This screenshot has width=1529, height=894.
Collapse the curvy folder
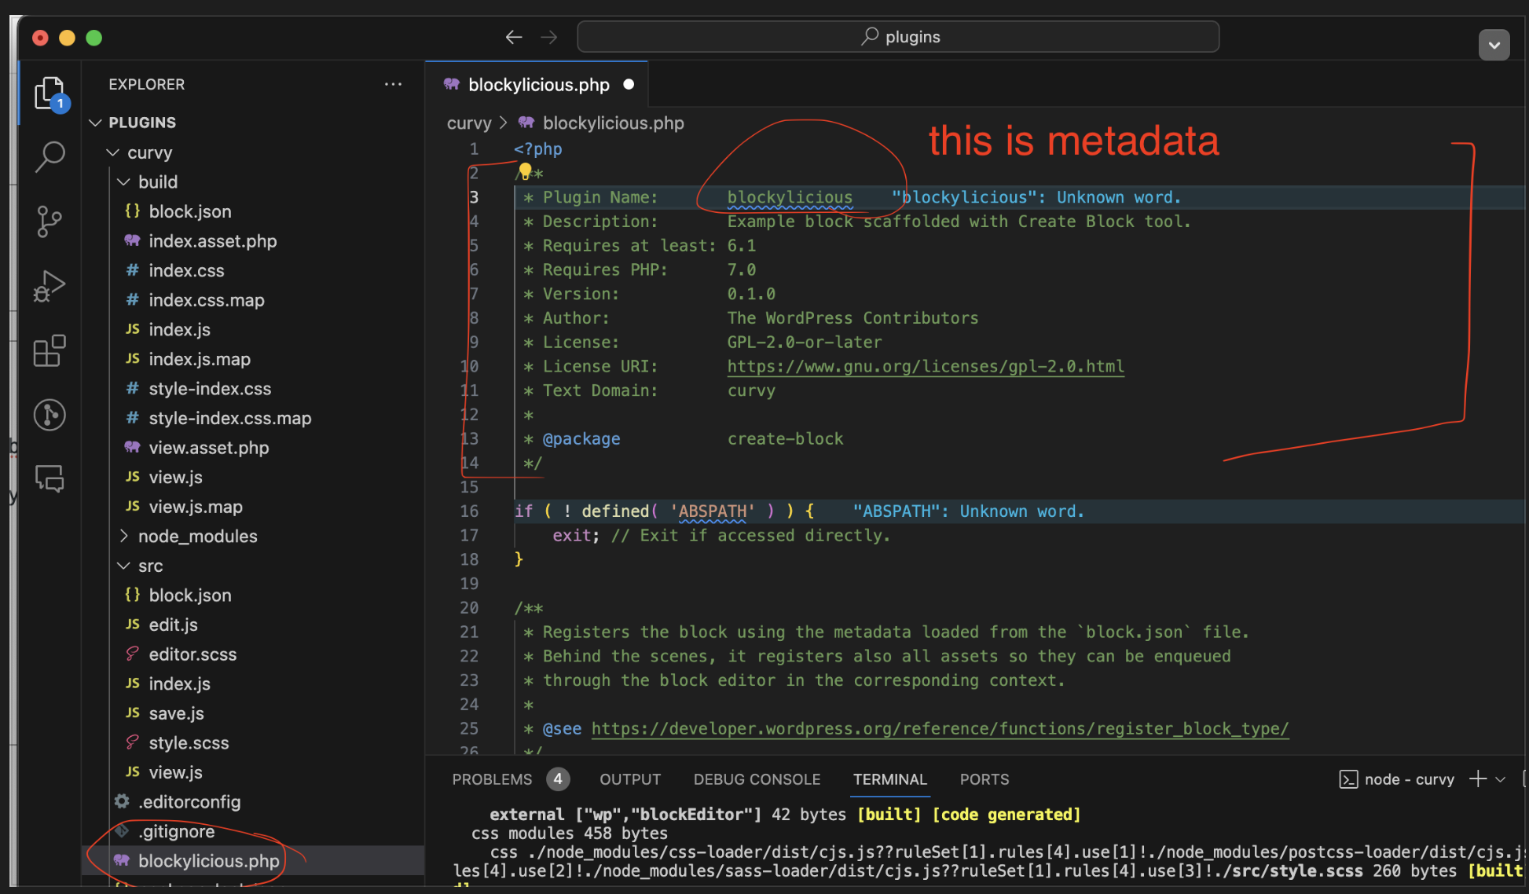click(x=113, y=152)
